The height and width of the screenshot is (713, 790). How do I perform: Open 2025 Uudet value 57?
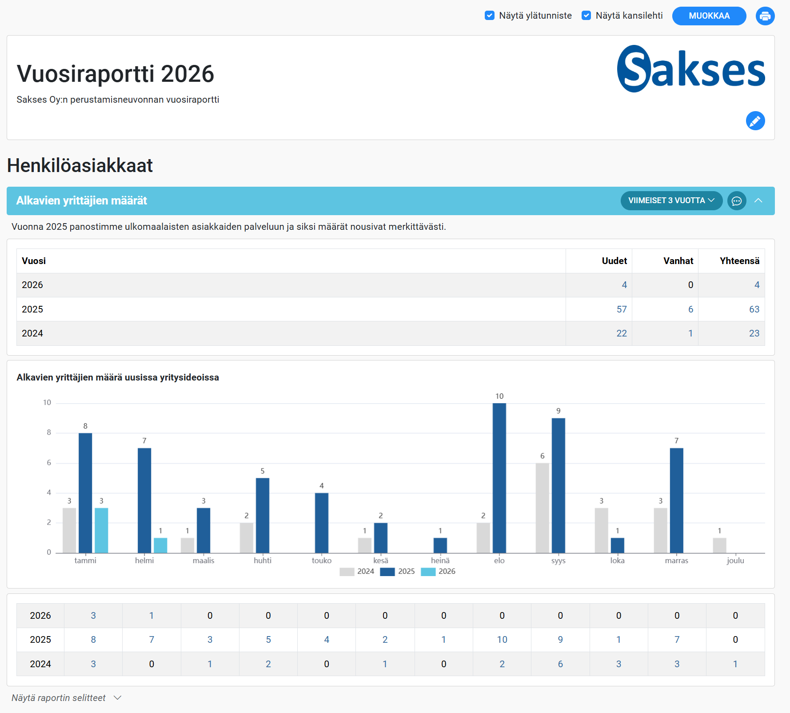(621, 309)
